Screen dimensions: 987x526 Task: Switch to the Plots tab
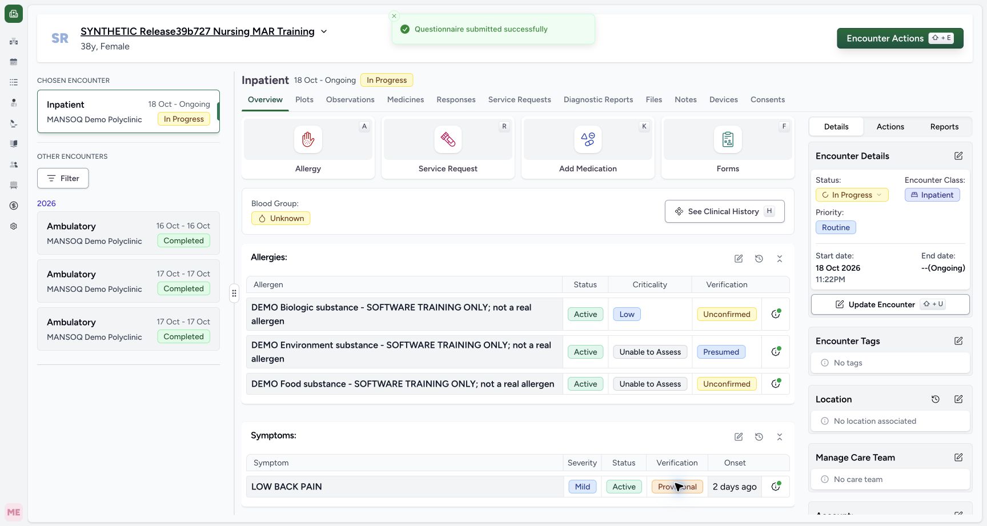tap(304, 99)
